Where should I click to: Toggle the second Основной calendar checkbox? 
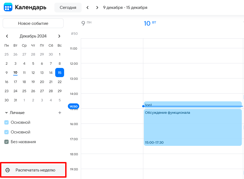point(7,132)
